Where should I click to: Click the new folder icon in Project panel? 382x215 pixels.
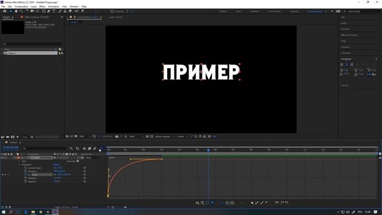8,137
